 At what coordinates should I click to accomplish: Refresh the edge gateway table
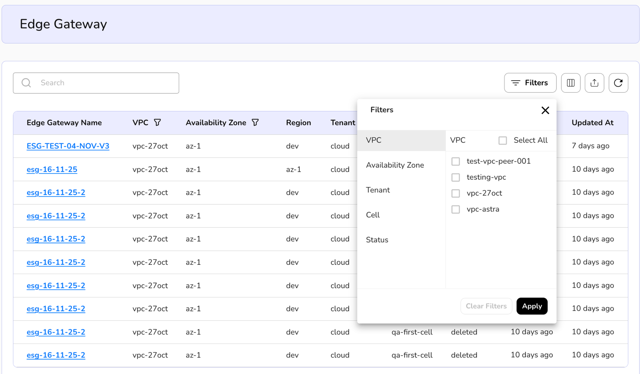(x=618, y=83)
